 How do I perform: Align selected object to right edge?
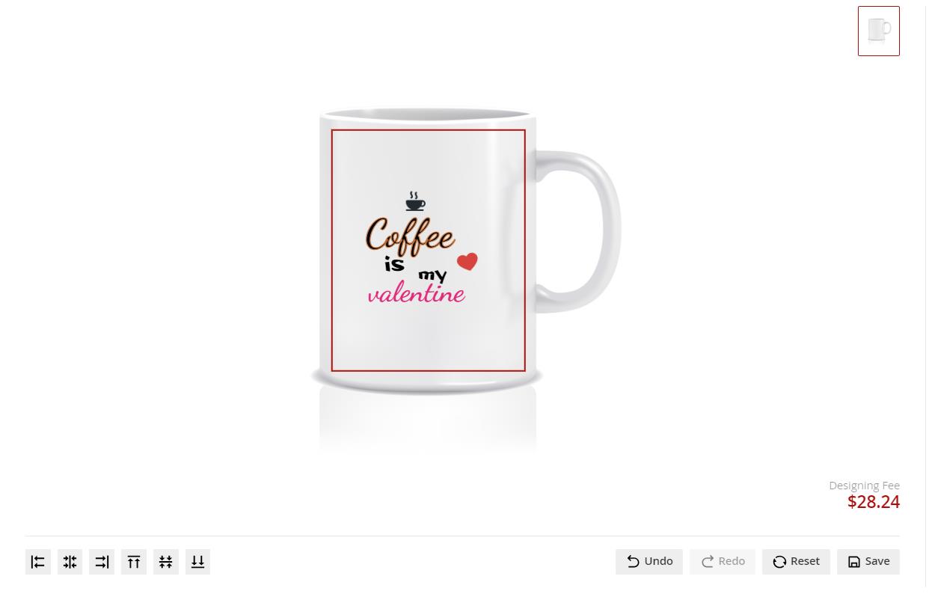point(102,562)
